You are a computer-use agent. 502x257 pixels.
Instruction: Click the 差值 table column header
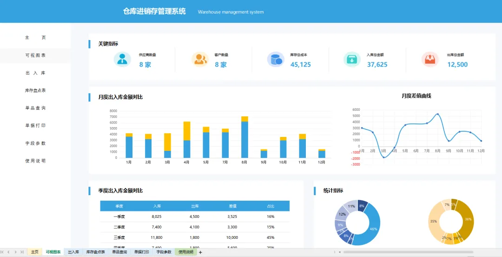coord(233,206)
